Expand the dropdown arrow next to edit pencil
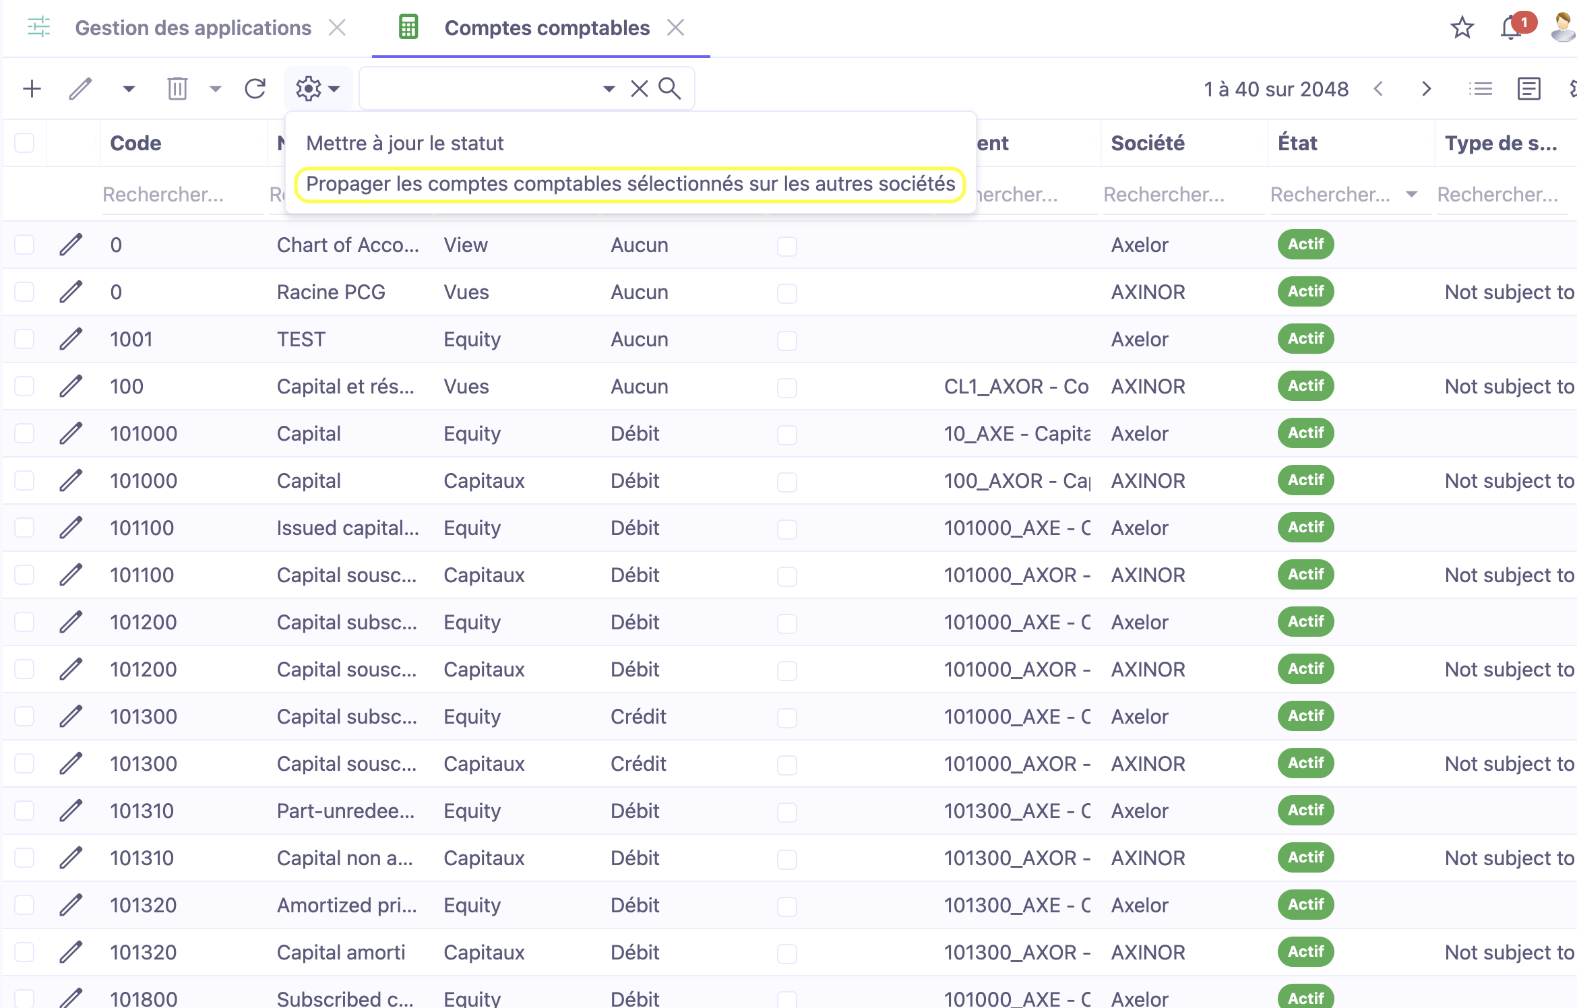Screen dimensions: 1577x1008 coord(129,89)
